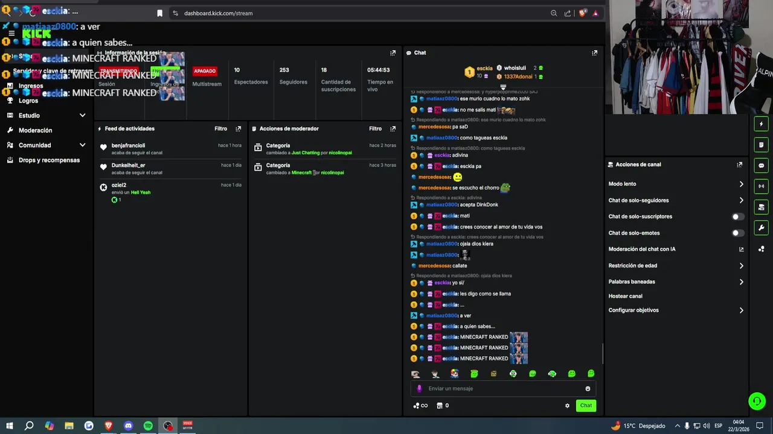Click broadcast signal icon in right sidebar
This screenshot has height=434, width=773.
click(x=761, y=186)
